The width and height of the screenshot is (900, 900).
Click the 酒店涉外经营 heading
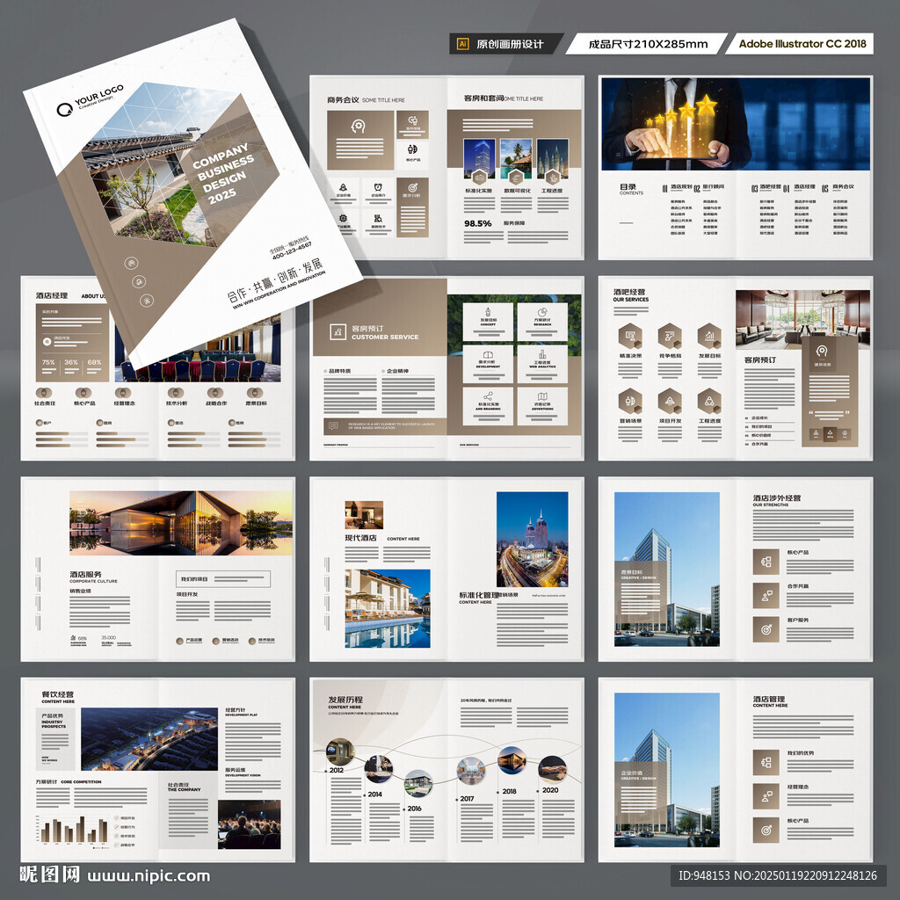[777, 497]
